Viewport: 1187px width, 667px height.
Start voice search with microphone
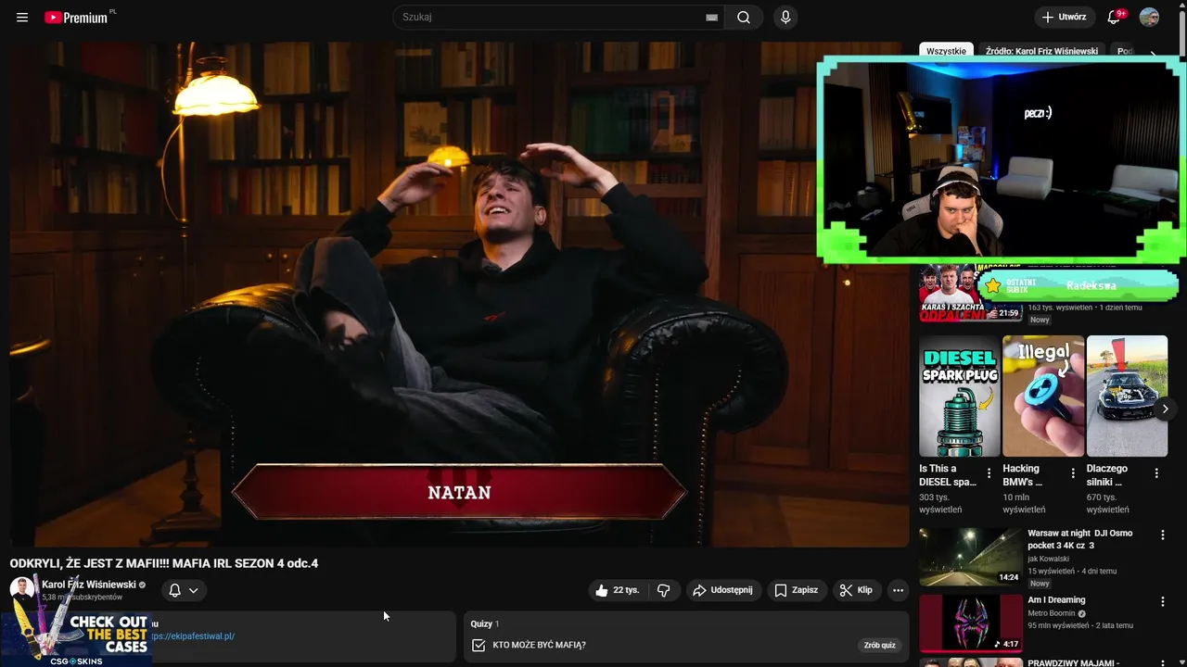[x=785, y=18]
